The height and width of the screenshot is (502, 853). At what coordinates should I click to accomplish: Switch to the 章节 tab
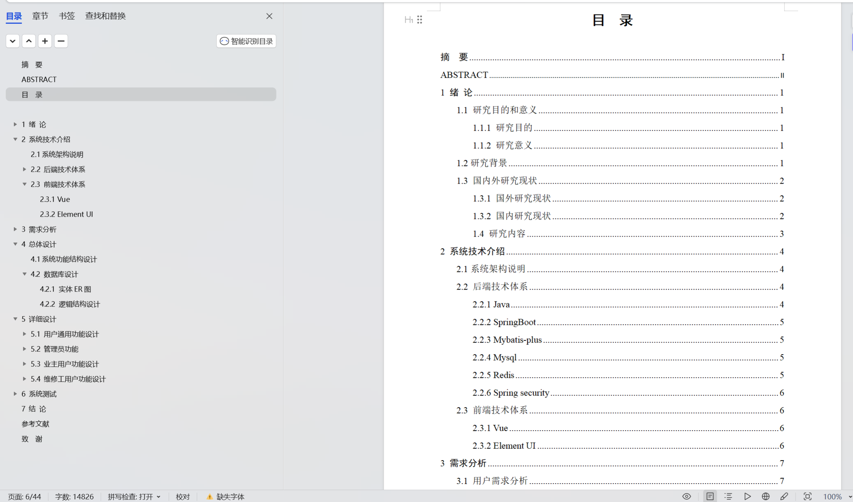pyautogui.click(x=40, y=16)
